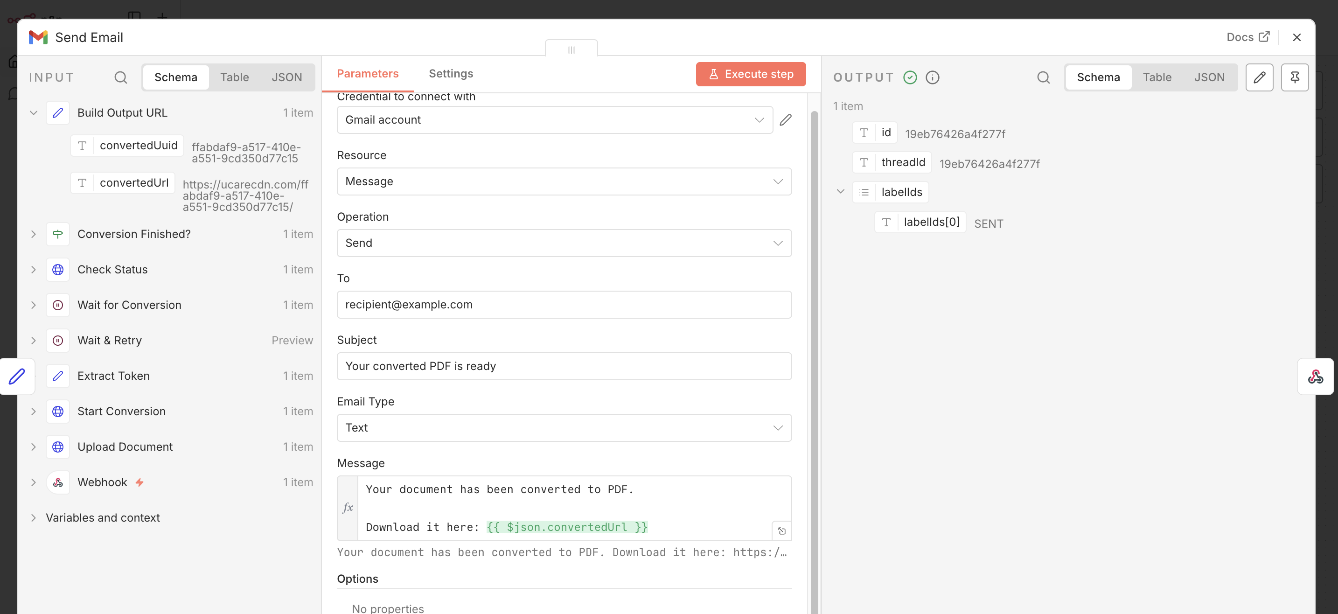
Task: Click the threadId output field
Action: [x=892, y=162]
